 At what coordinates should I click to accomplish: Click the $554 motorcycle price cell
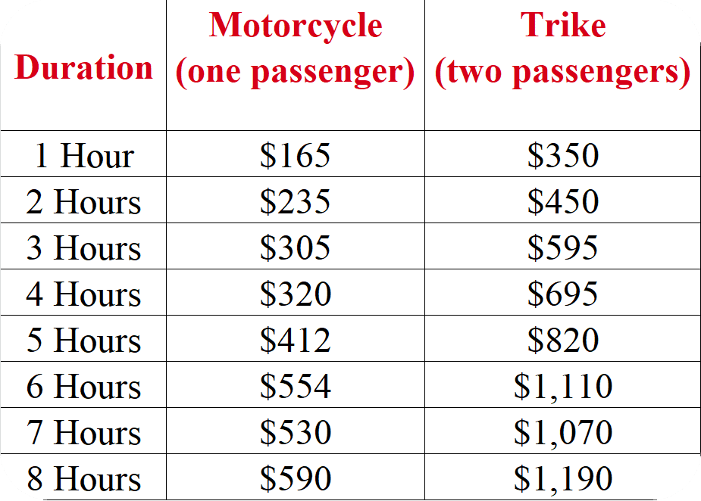296,387
